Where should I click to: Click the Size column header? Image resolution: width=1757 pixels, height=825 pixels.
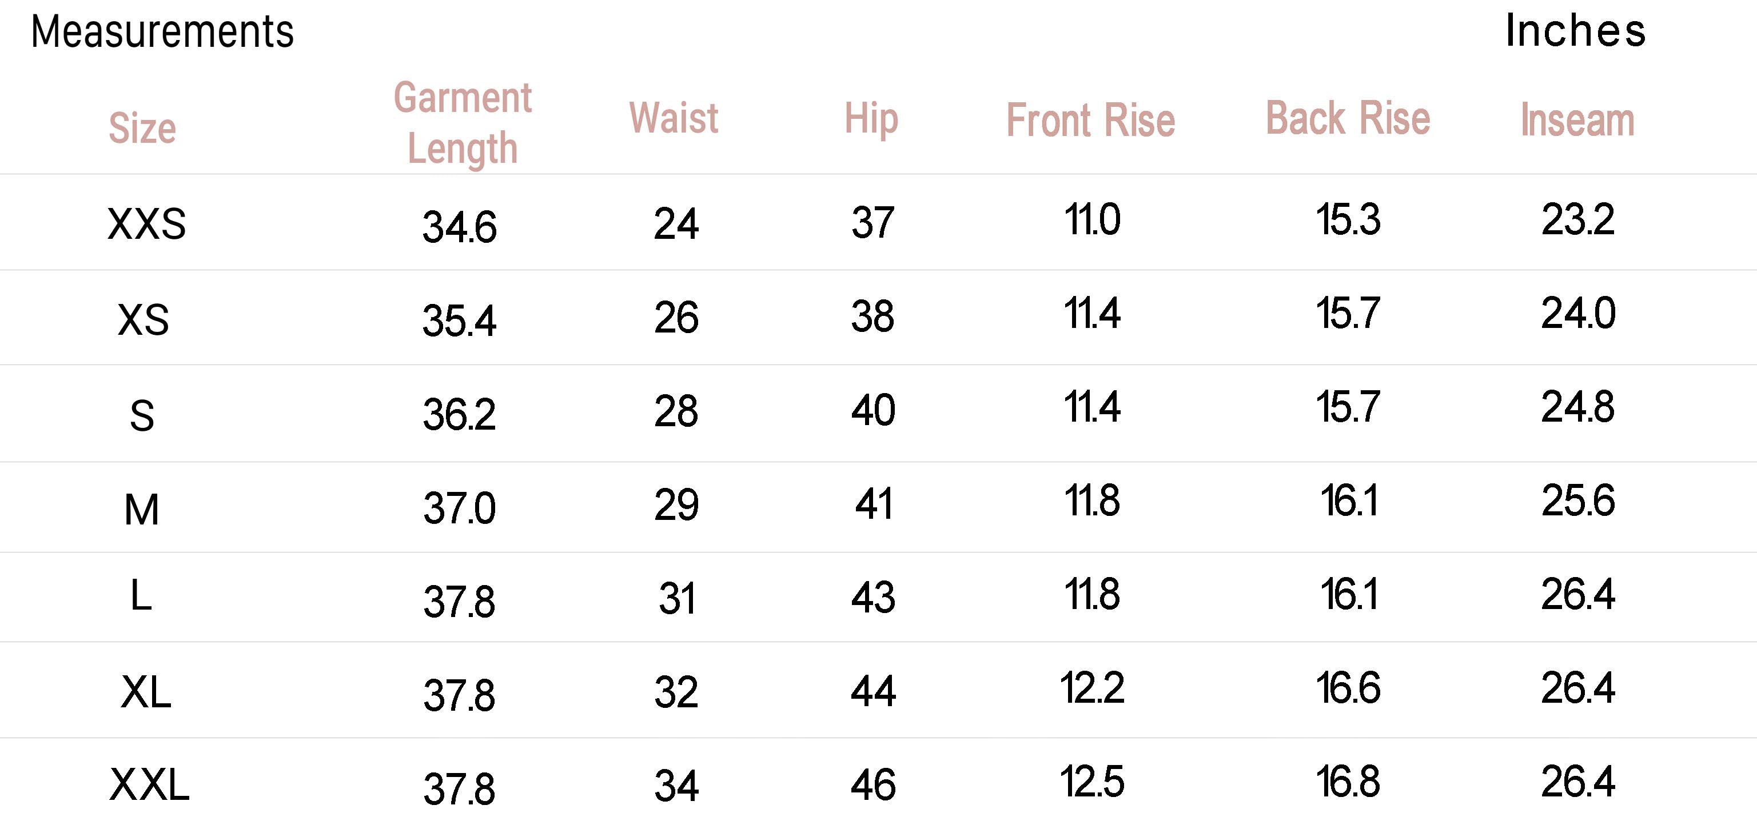(x=142, y=127)
